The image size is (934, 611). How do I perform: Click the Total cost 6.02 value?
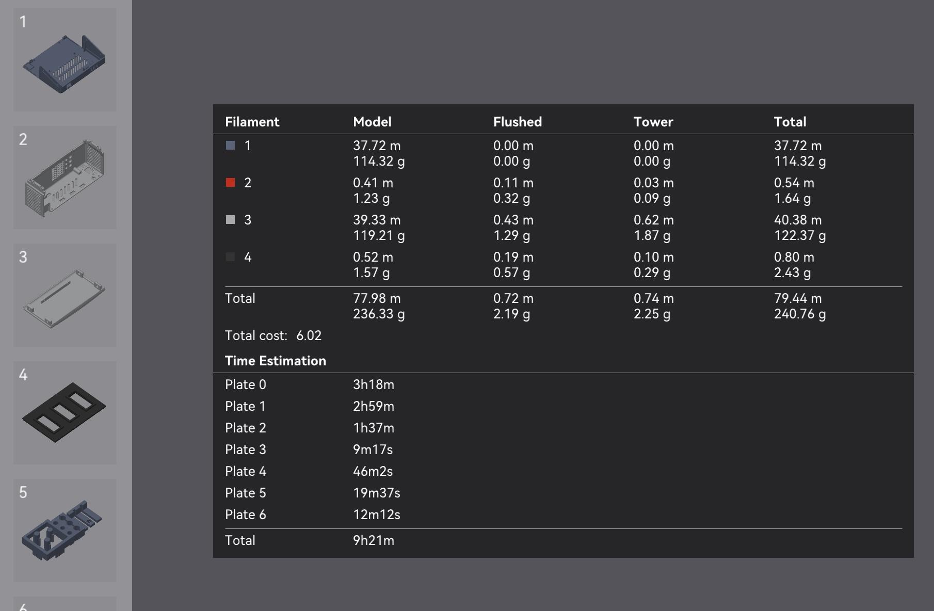click(309, 335)
